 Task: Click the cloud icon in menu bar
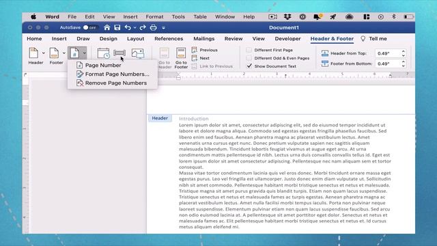pos(349,16)
